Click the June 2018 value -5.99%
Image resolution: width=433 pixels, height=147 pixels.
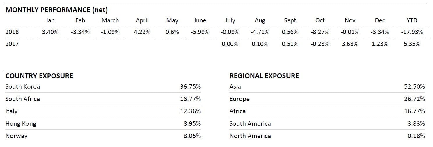tap(200, 32)
